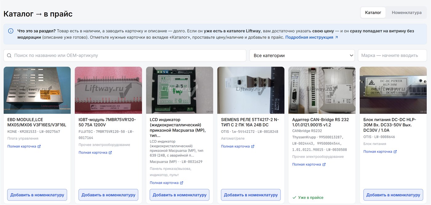Screen dimensions: 431x205
Task: Click external-link icon on Блок питания card
Action: coord(395,152)
